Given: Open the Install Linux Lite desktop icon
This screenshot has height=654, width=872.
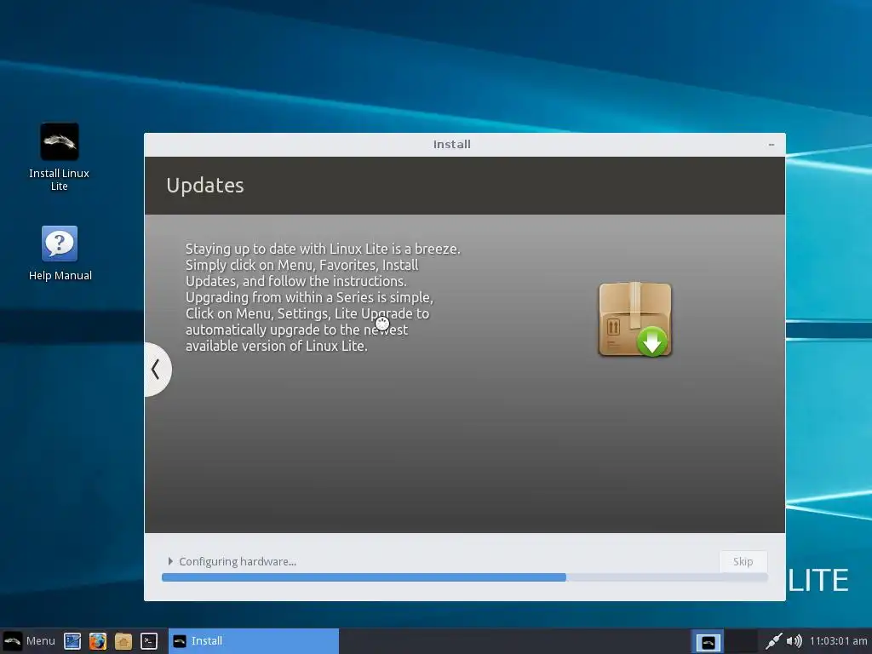Looking at the screenshot, I should coord(60,157).
